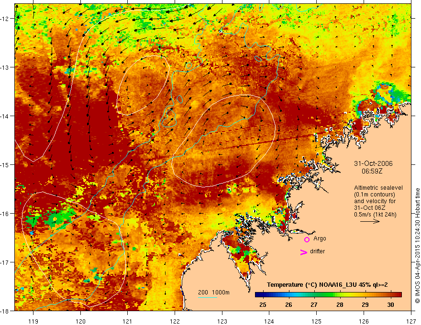Click the -12 latitude axis label
421x325 pixels.
[x=5, y=19]
